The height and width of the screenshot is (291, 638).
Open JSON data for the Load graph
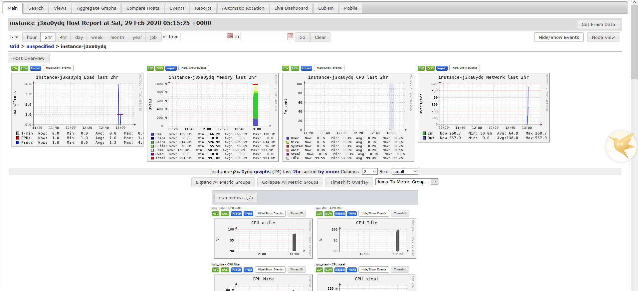(24, 68)
